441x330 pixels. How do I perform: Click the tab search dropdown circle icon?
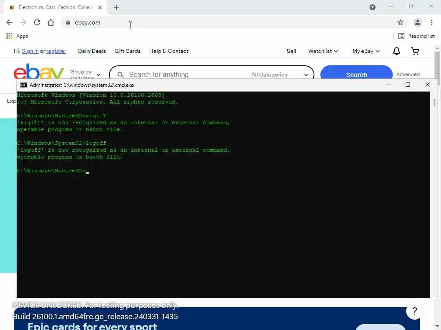(372, 7)
